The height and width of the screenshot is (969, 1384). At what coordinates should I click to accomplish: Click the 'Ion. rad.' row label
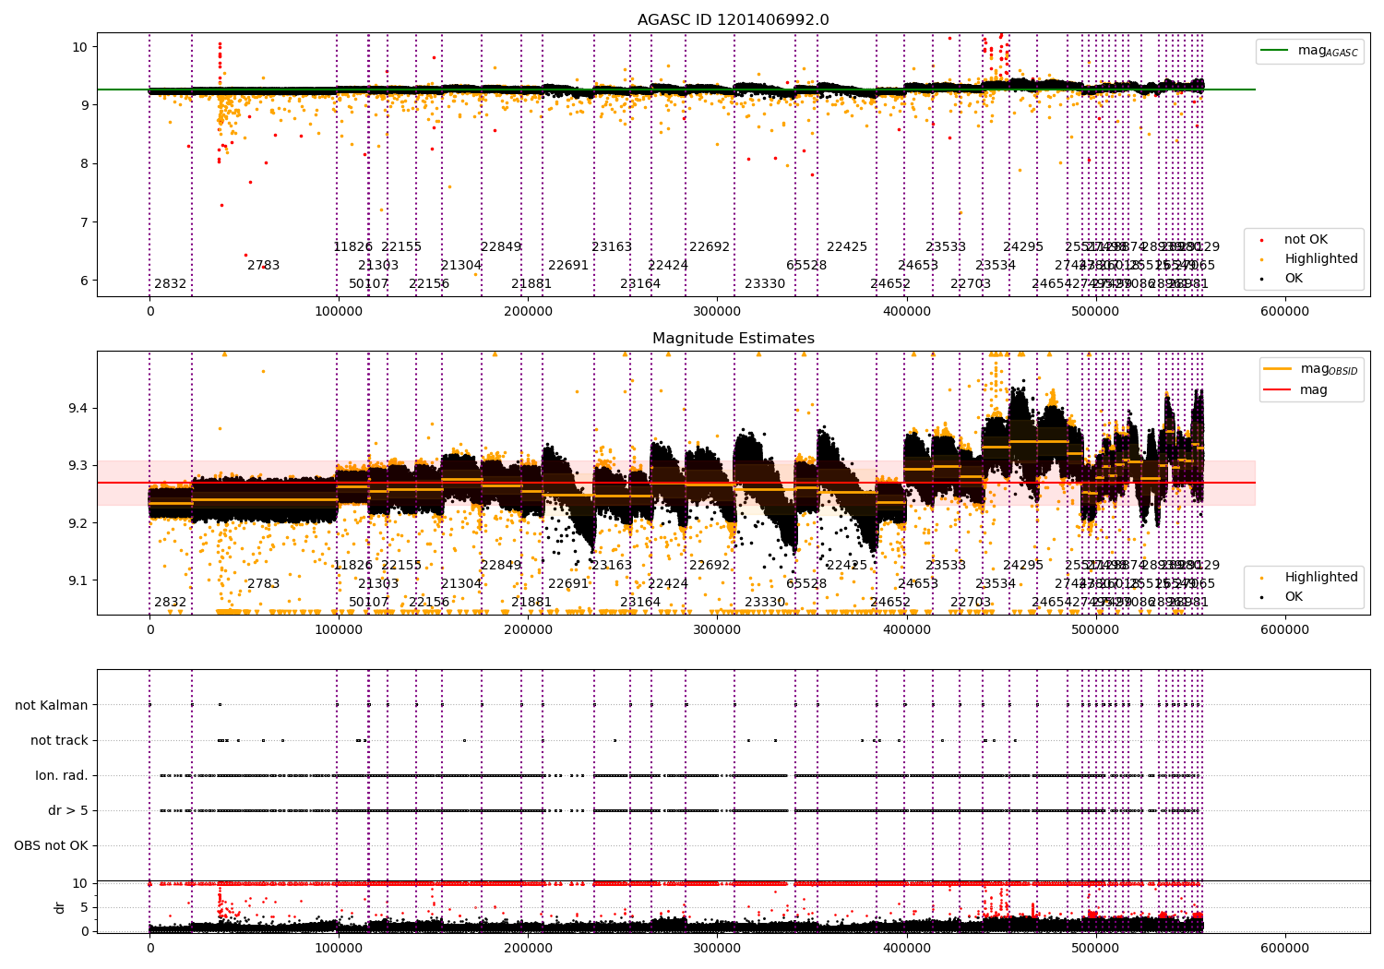click(x=62, y=776)
